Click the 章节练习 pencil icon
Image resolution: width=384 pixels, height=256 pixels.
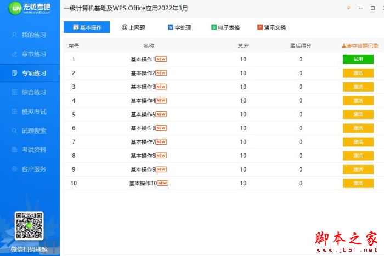tap(14, 54)
